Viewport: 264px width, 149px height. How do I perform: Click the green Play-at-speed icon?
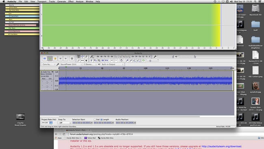pyautogui.click(x=143, y=60)
